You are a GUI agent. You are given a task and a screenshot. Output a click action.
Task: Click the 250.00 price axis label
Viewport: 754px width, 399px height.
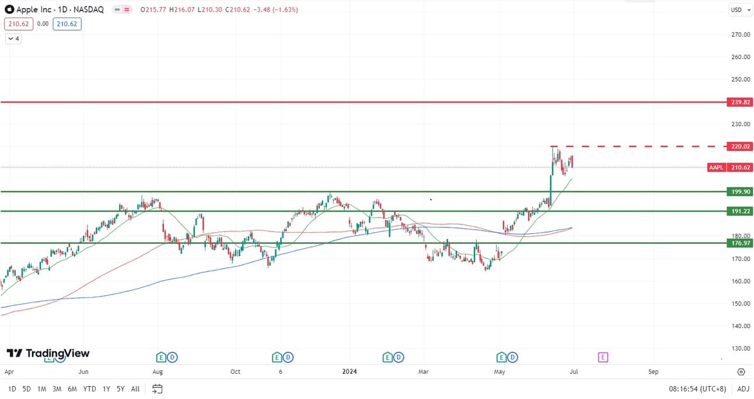[x=741, y=79]
